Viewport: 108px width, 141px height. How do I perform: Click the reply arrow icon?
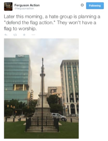point(6,35)
